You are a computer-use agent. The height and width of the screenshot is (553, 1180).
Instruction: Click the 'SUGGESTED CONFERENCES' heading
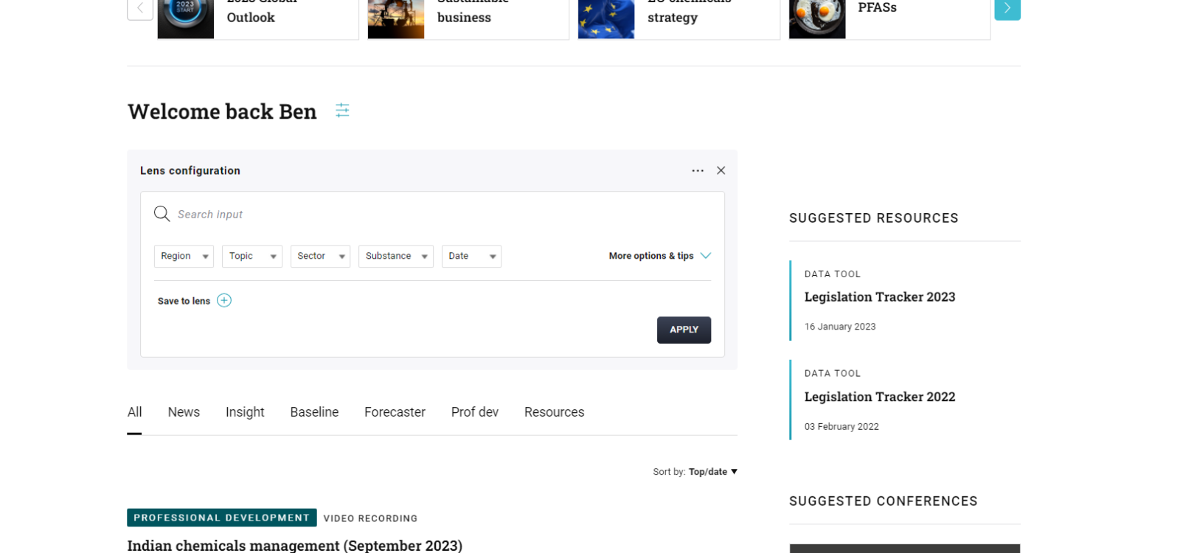click(884, 501)
